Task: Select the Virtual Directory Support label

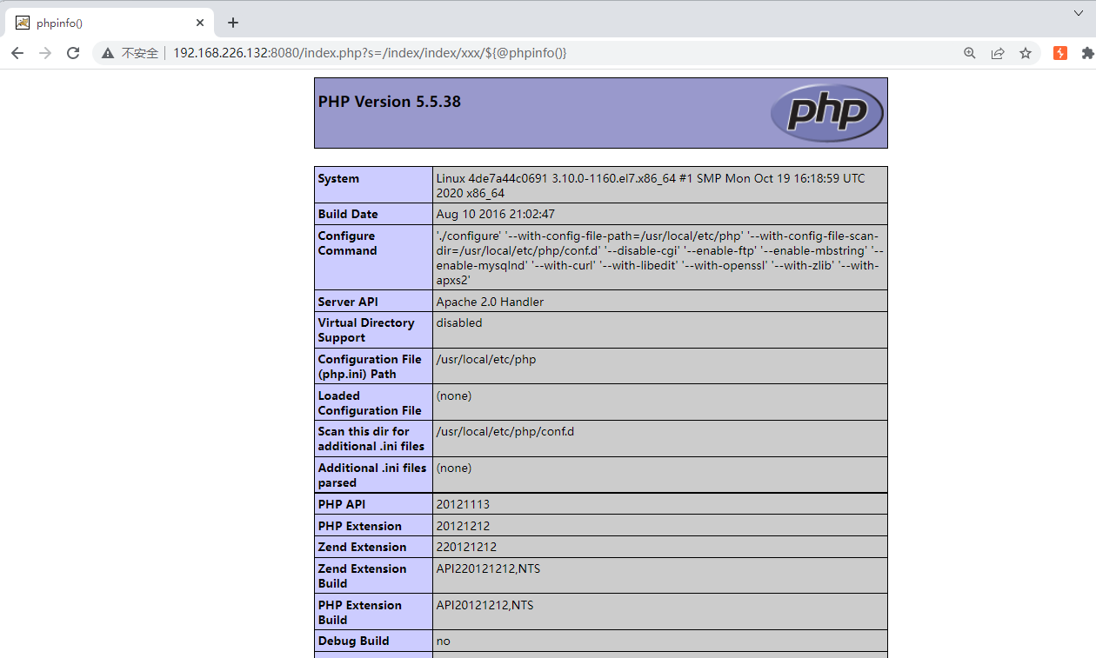Action: tap(366, 329)
